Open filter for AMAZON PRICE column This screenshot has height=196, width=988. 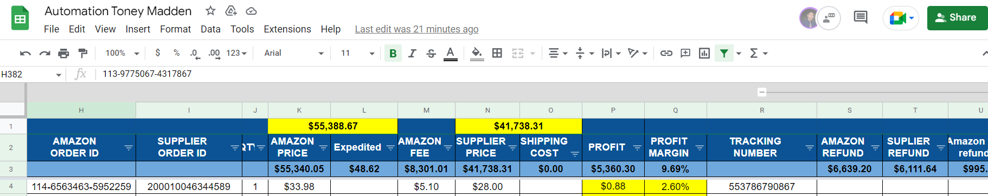coord(323,147)
